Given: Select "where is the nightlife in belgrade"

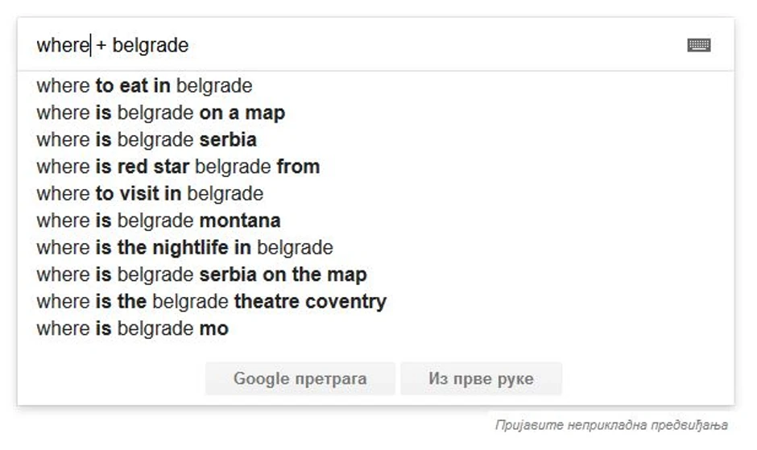Looking at the screenshot, I should click(x=184, y=248).
